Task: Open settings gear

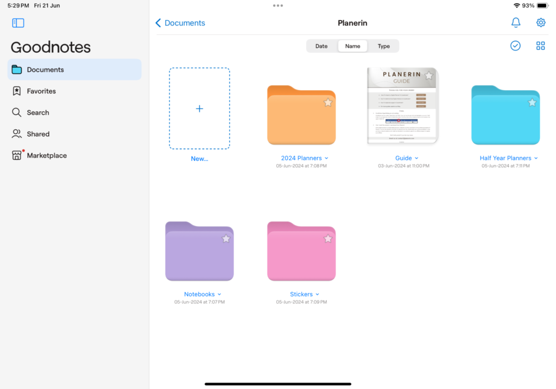Action: (540, 23)
